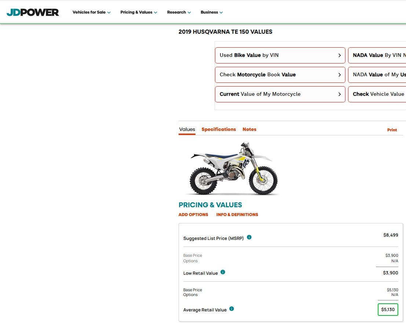This screenshot has width=406, height=325.
Task: Click the Print link
Action: pos(392,130)
